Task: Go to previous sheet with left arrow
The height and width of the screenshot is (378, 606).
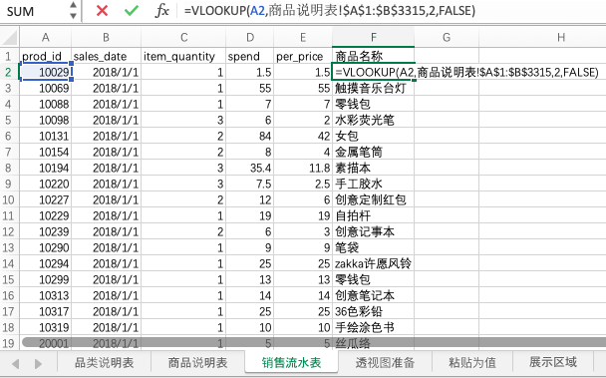Action: 16,364
